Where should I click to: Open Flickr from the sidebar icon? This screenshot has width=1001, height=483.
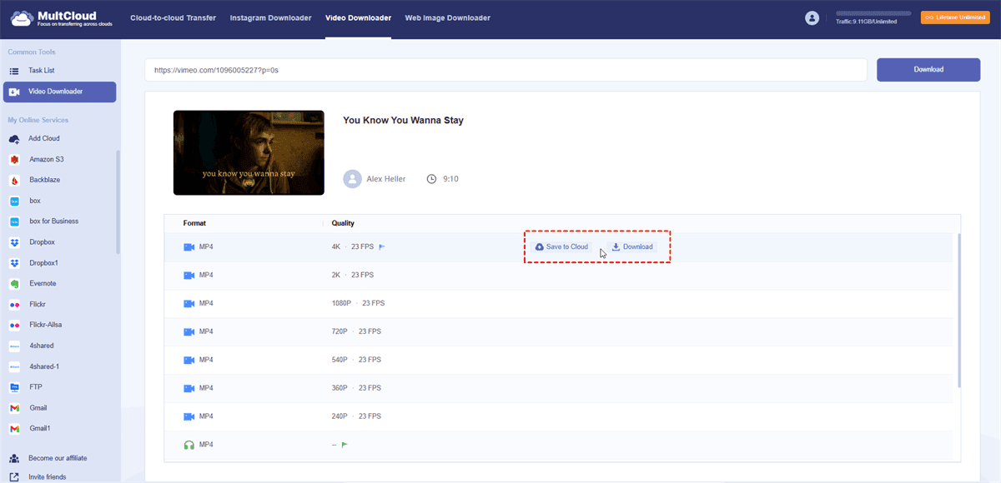tap(14, 304)
